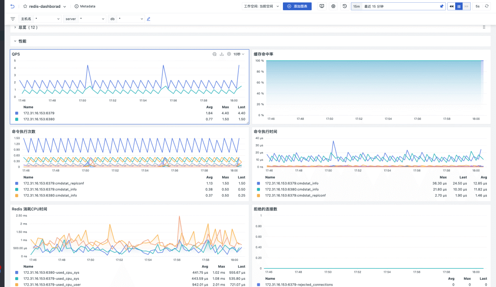Toggle orange swatch for 6380:cmdstat_info in command count
Viewport: 496px width, 287px height.
[17, 196]
